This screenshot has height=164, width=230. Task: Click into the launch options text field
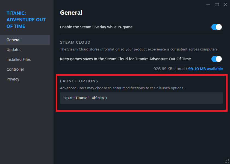tap(141, 98)
